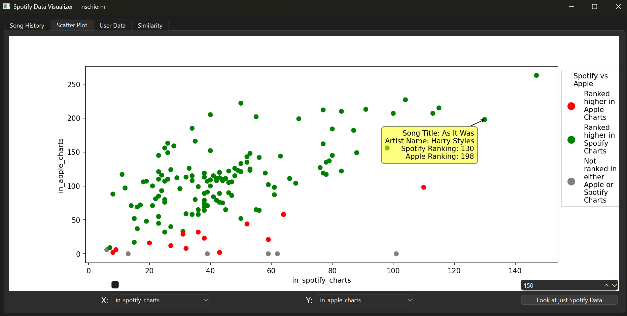Click the gray data point near Spotify 101
Viewport: 627px width, 316px height.
coord(396,254)
